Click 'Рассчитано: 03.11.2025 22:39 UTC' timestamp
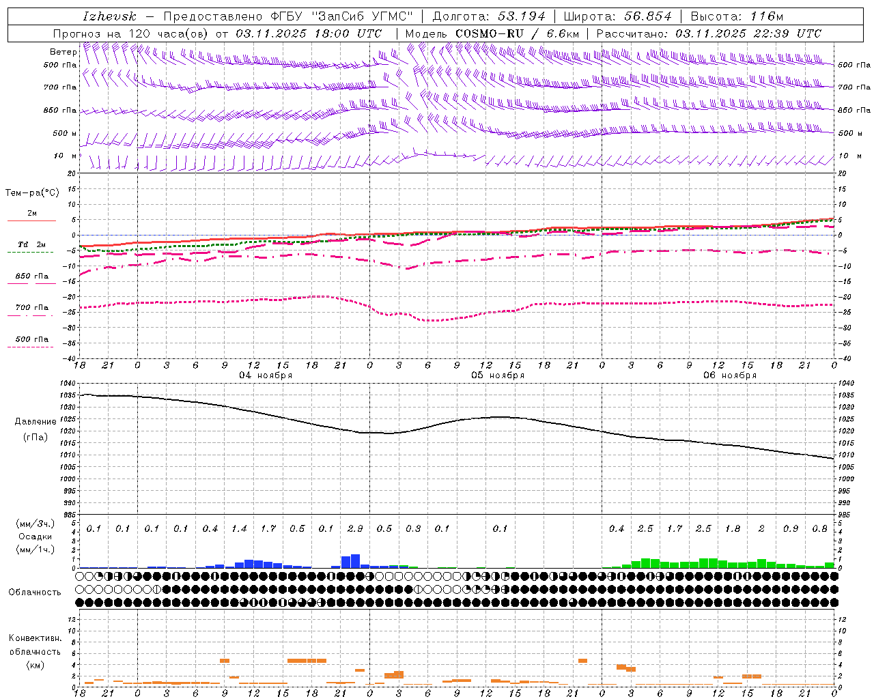This screenshot has height=699, width=874. [709, 33]
